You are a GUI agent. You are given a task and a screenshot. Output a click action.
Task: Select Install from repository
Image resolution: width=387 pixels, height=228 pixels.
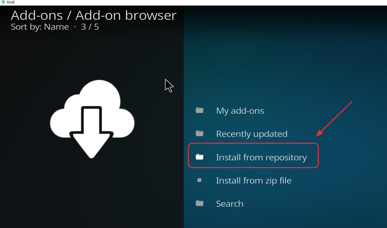pyautogui.click(x=261, y=157)
